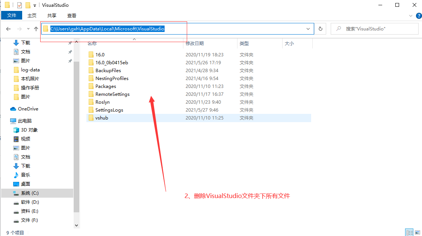422x236 pixels.
Task: Maximize the VisualStudio explorer window
Action: tap(397, 5)
